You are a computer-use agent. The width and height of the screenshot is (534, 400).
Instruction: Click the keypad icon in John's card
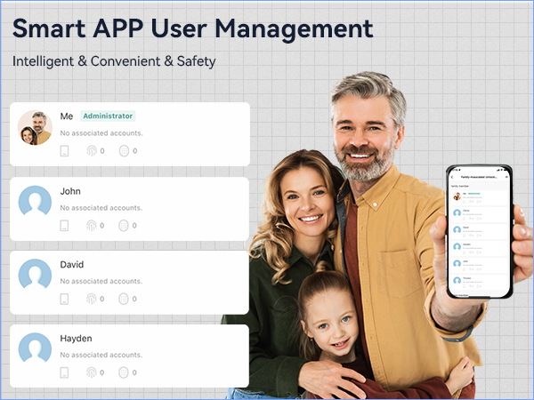(x=124, y=225)
